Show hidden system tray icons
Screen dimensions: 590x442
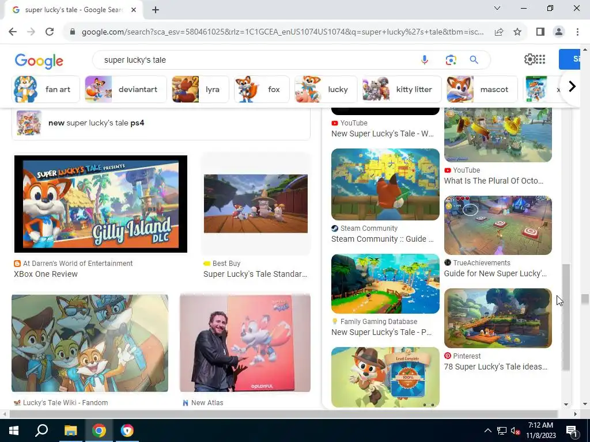click(x=487, y=430)
